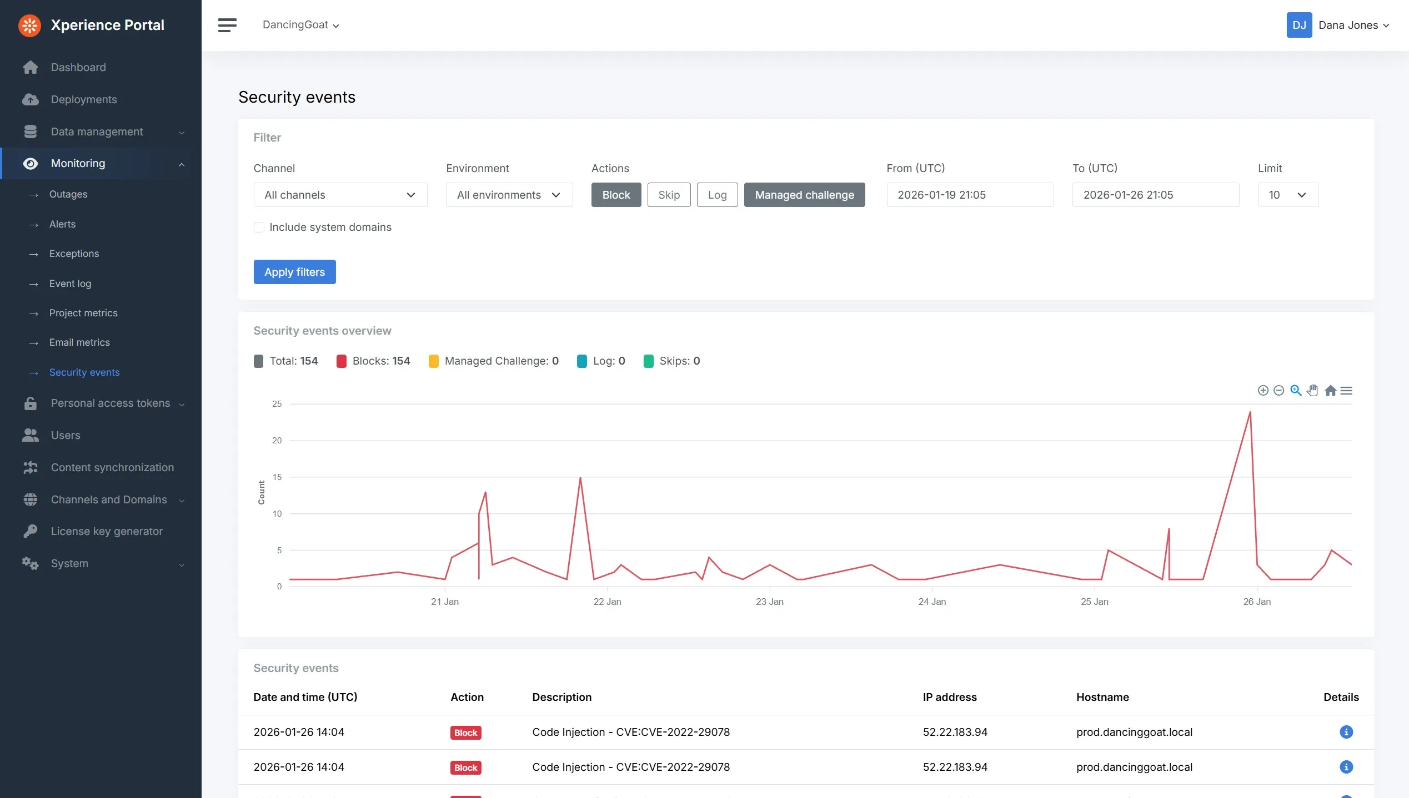Viewport: 1409px width, 798px height.
Task: Click the chart zoom in icon
Action: point(1262,391)
